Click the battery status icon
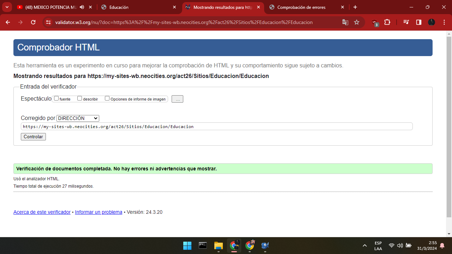Screen dimensions: 452x254 pyautogui.click(x=409, y=246)
